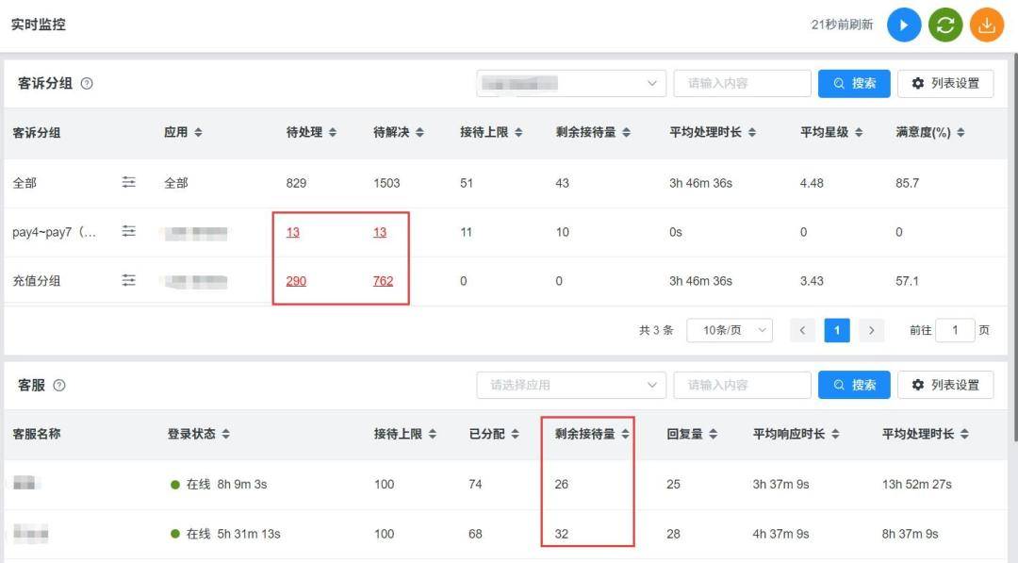This screenshot has height=563, width=1018.
Task: Expand app selector dropdown in 客诉分组 panel
Action: tap(571, 83)
